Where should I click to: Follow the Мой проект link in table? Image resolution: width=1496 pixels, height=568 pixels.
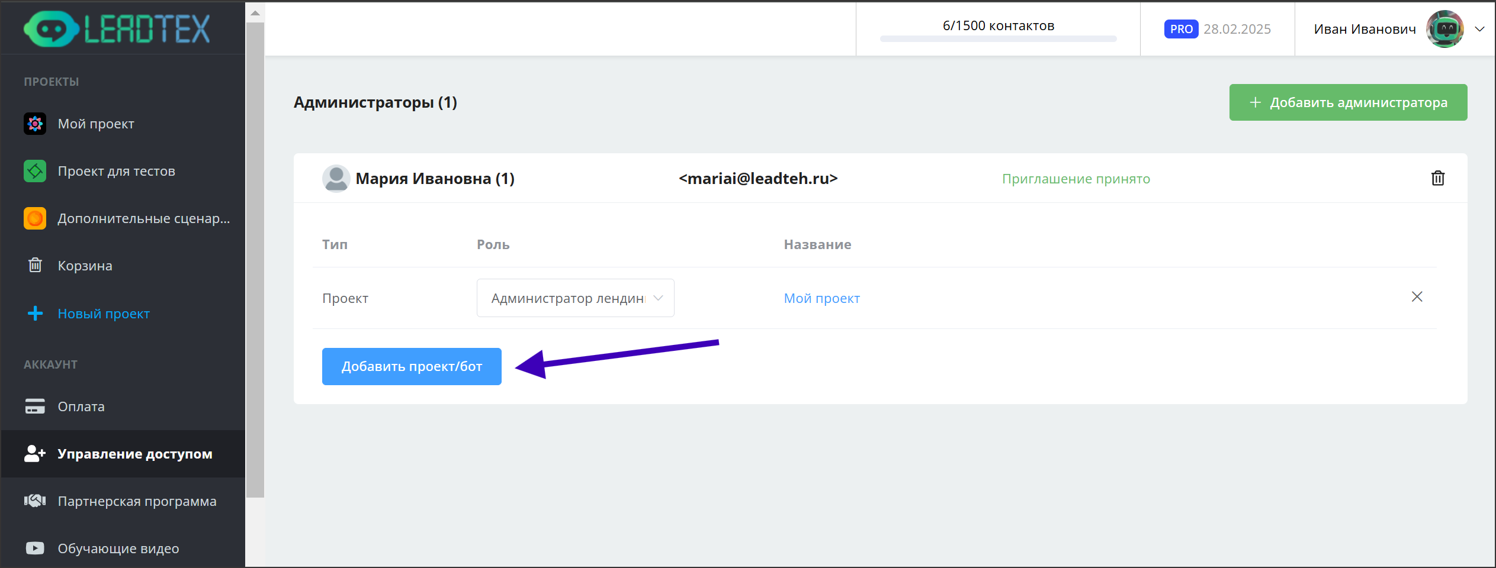pyautogui.click(x=821, y=298)
